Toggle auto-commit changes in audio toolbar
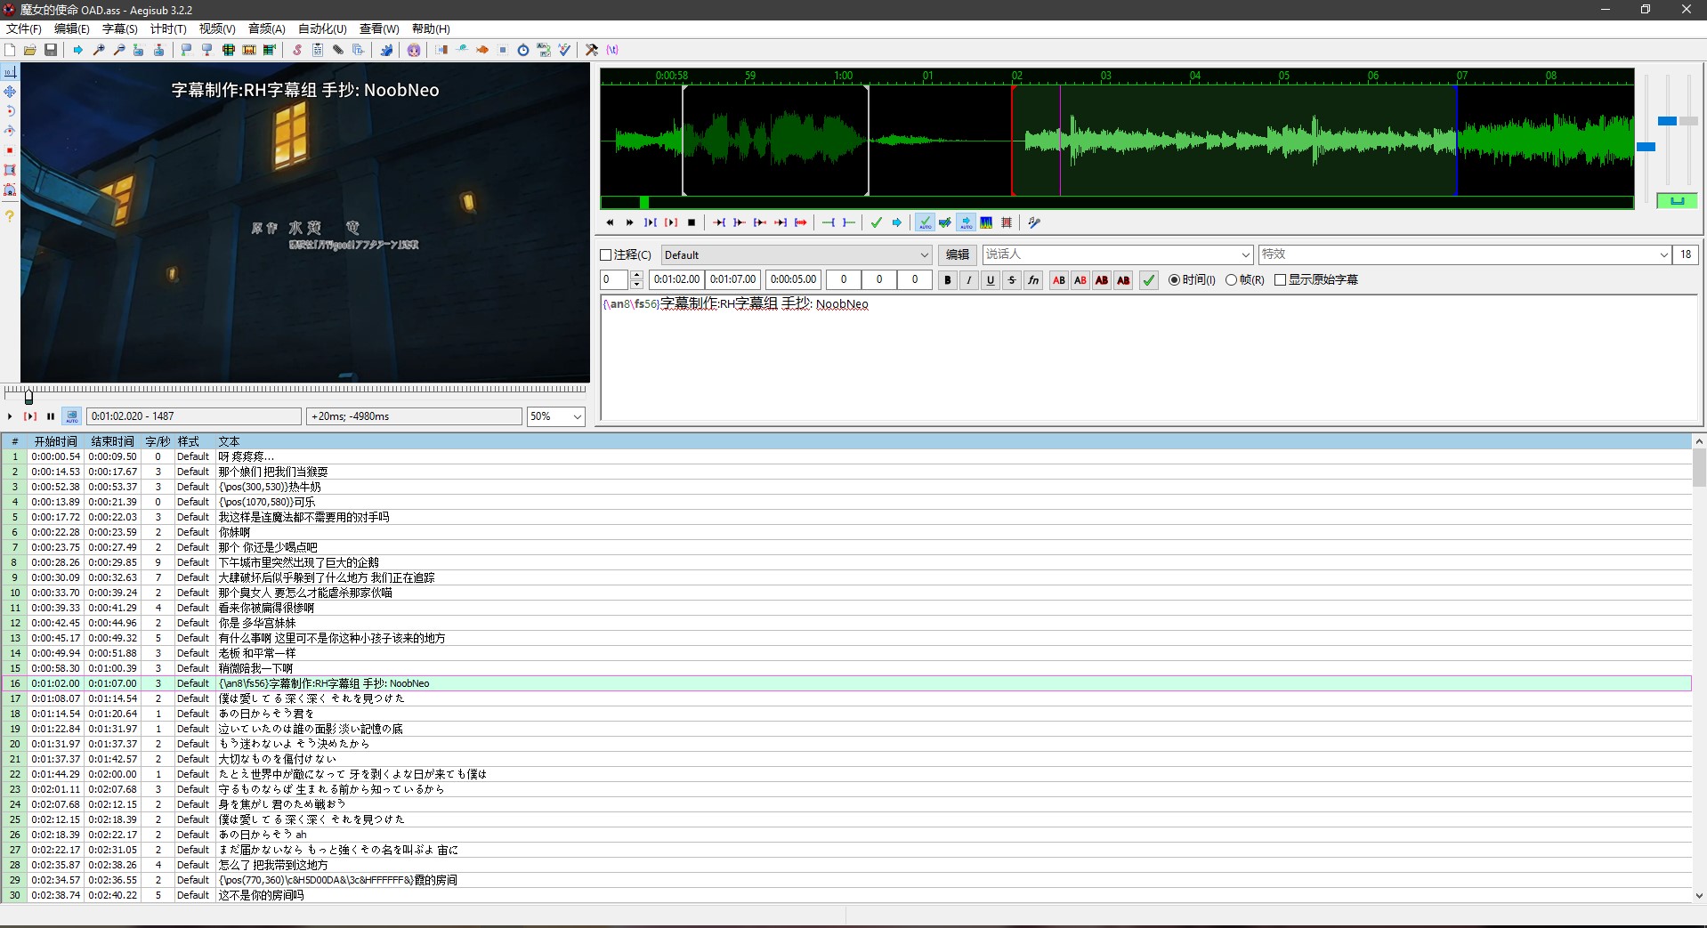 (925, 222)
